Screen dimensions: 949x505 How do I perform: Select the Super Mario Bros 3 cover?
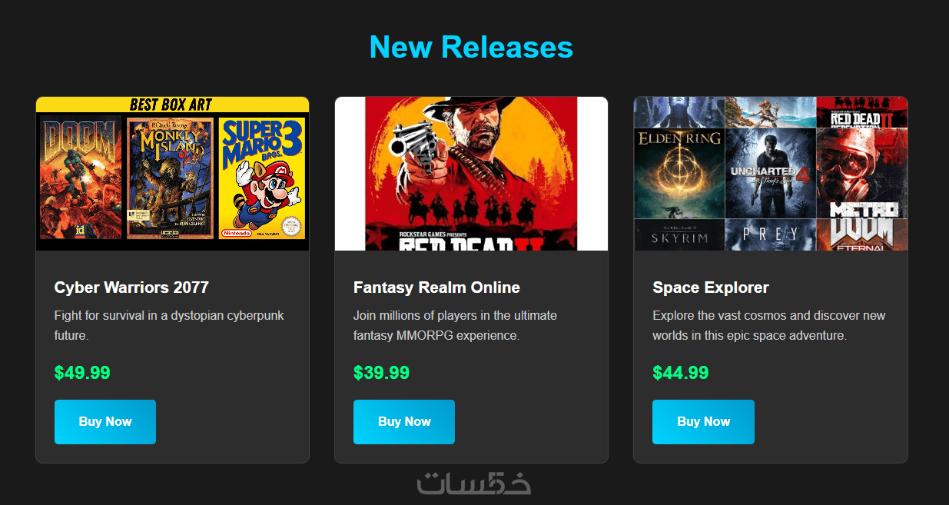pyautogui.click(x=262, y=178)
